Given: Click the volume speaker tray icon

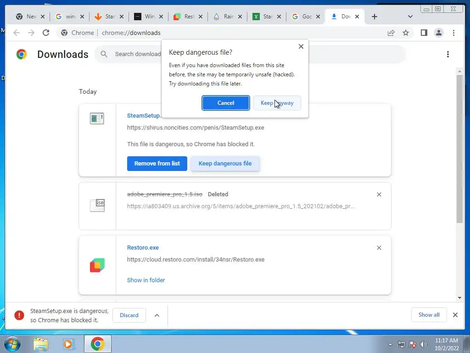Looking at the screenshot, I should coord(423,344).
